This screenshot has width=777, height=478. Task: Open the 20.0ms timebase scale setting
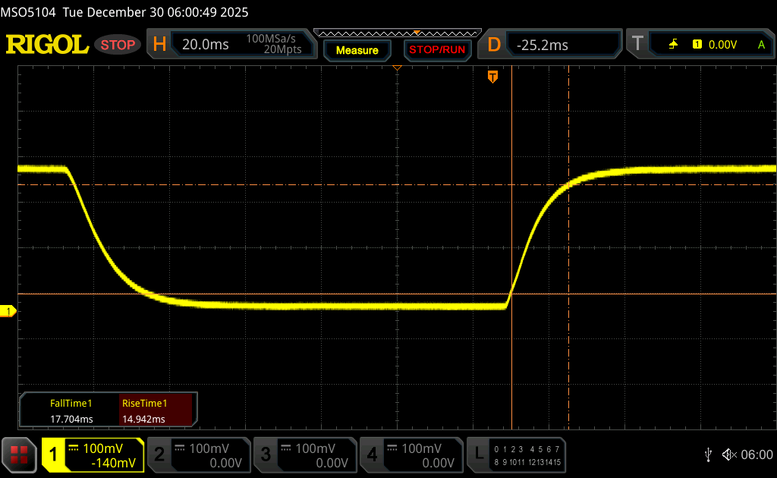[206, 45]
